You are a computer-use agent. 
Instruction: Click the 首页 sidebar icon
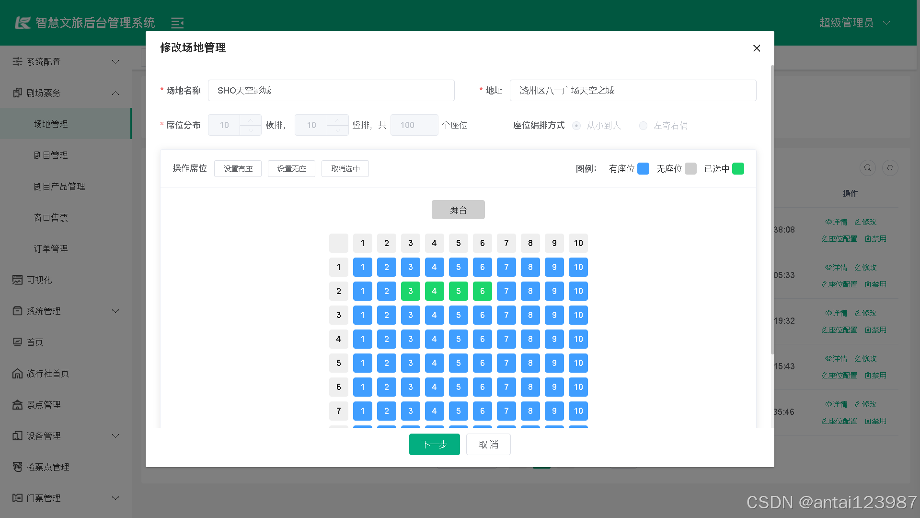click(x=17, y=342)
